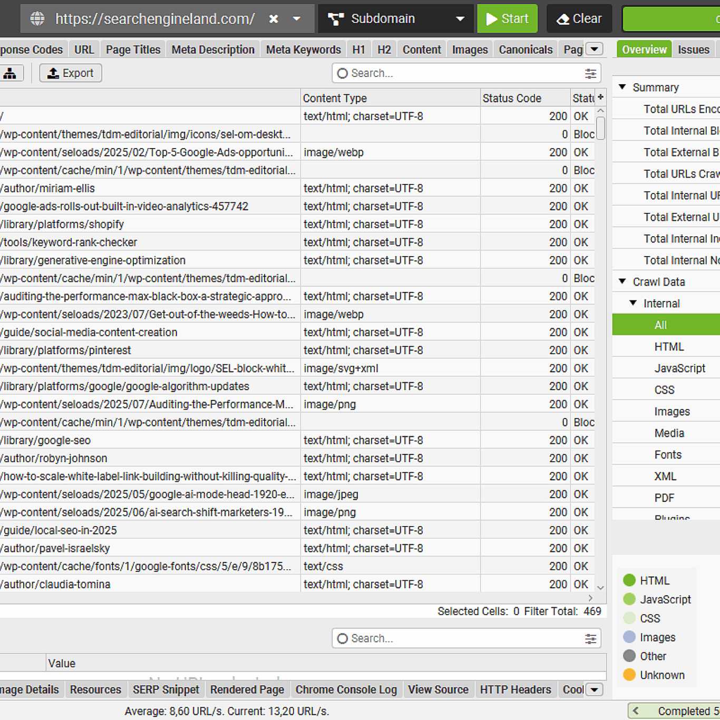Select JavaScript under the Internal tree
Screen dimensions: 720x720
[x=679, y=368]
